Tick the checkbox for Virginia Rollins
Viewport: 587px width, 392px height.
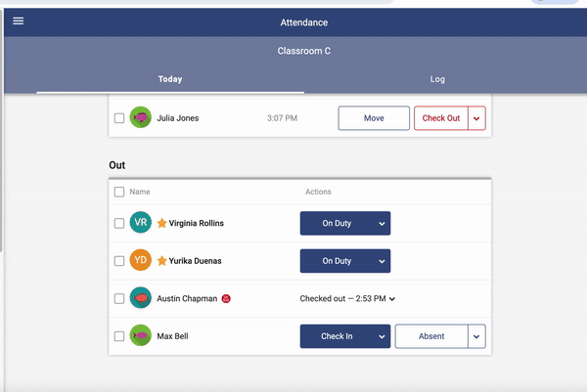[x=119, y=223]
